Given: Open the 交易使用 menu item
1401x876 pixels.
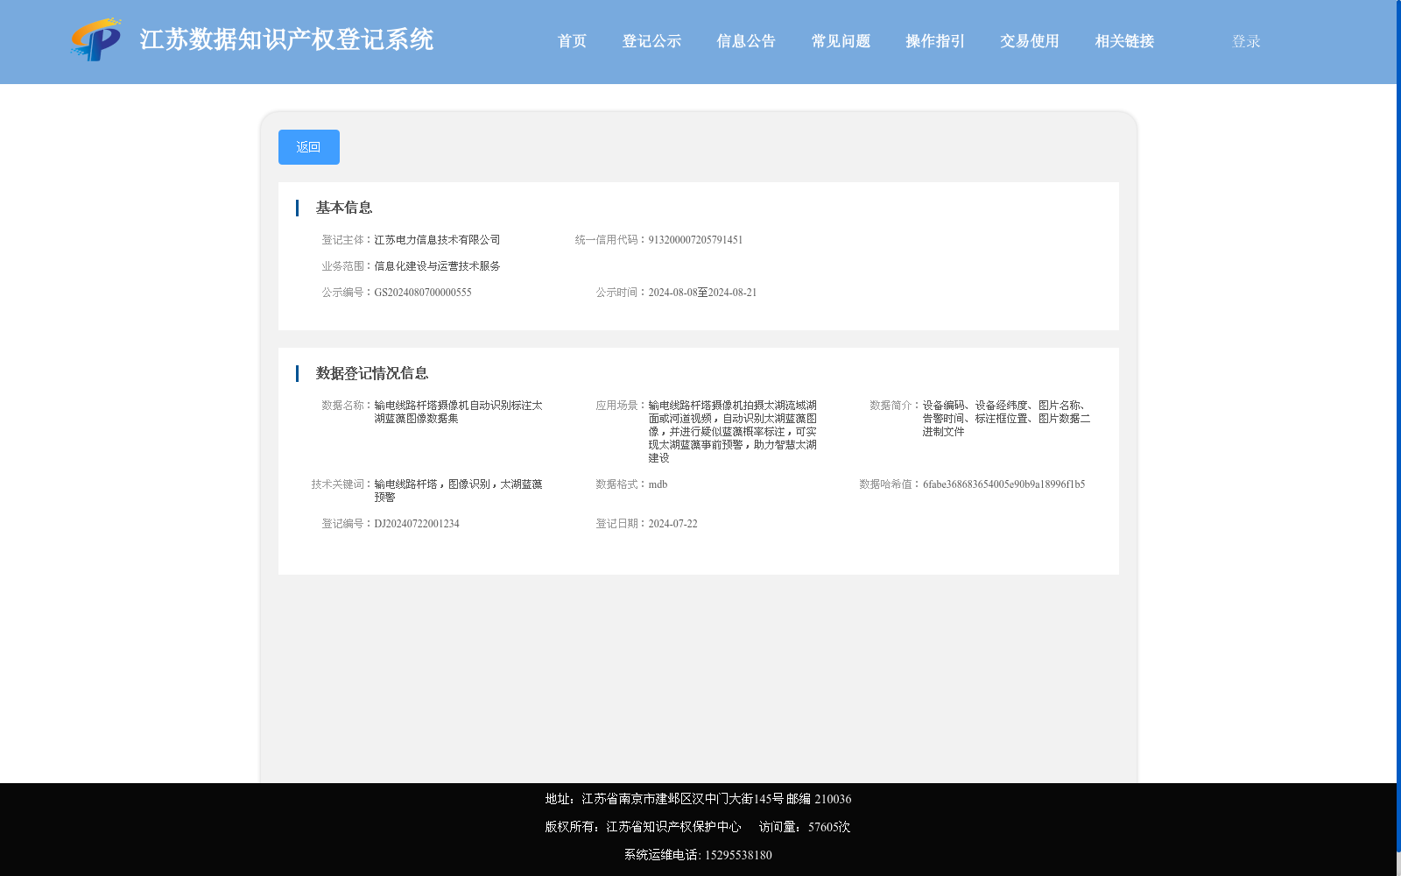Looking at the screenshot, I should coord(1030,41).
